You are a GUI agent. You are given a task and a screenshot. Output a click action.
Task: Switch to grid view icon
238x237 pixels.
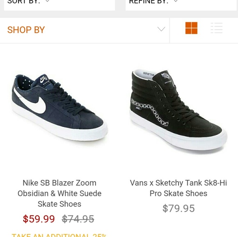pos(191,28)
